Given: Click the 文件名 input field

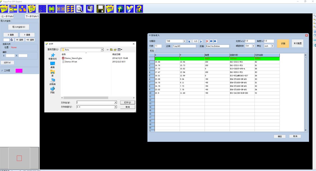Looking at the screenshot, I should pos(95,102).
